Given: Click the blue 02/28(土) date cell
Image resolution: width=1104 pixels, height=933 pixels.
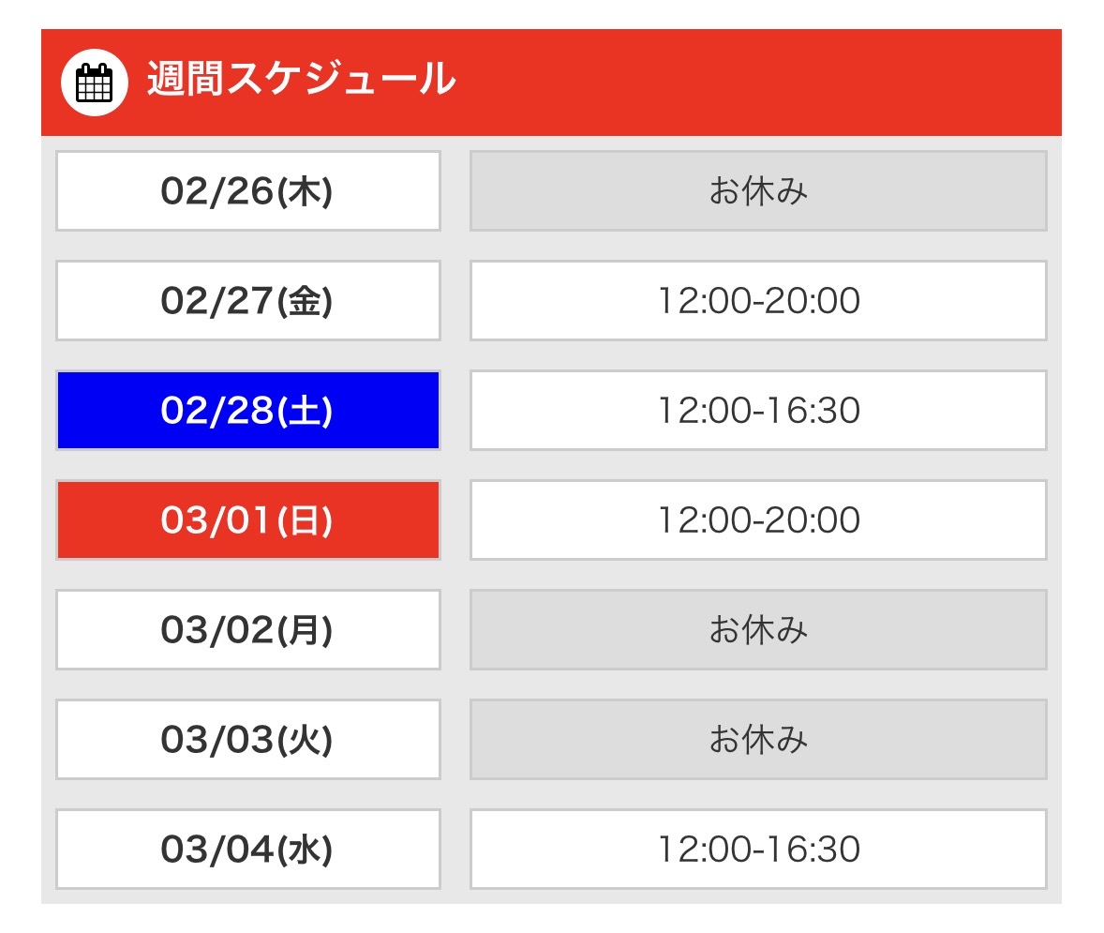Looking at the screenshot, I should click(x=247, y=411).
